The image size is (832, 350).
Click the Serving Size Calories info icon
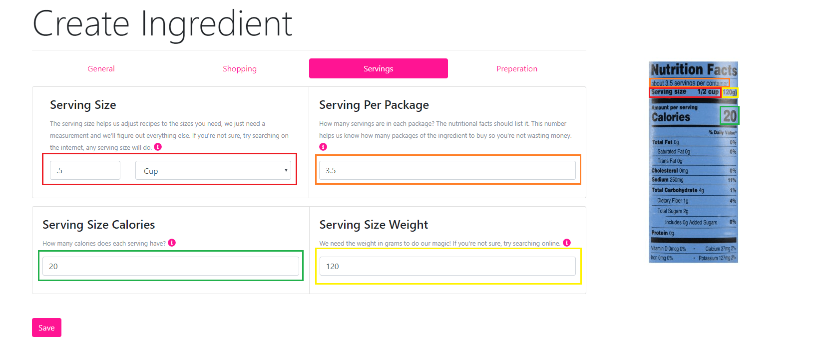point(172,243)
